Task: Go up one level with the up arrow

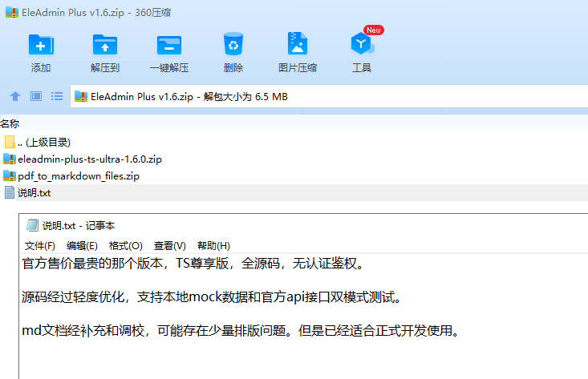Action: coord(15,96)
